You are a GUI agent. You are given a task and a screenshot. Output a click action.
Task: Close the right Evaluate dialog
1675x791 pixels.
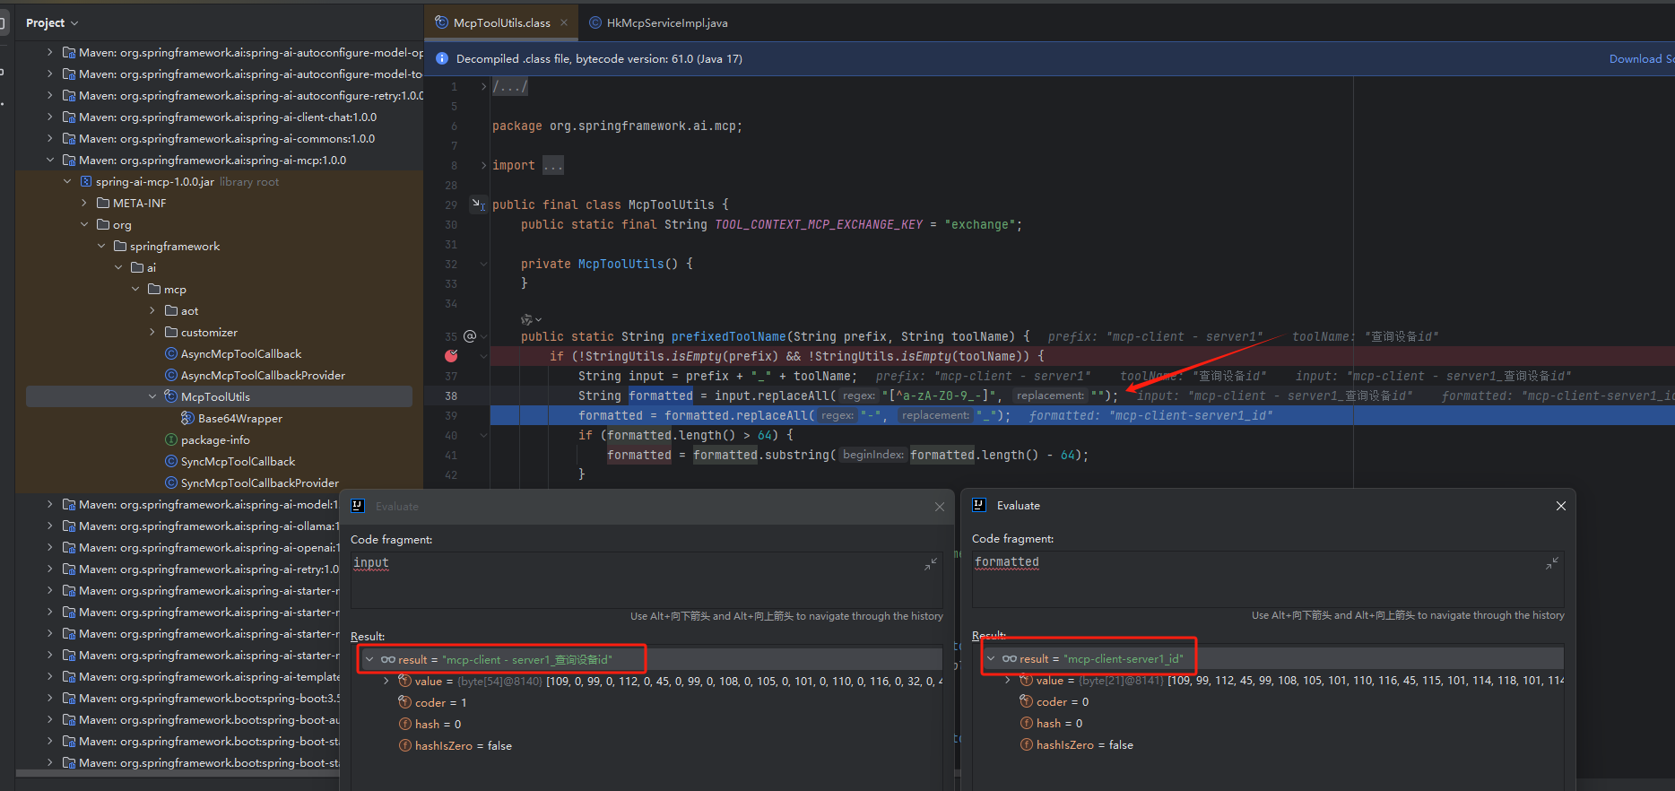[1561, 506]
